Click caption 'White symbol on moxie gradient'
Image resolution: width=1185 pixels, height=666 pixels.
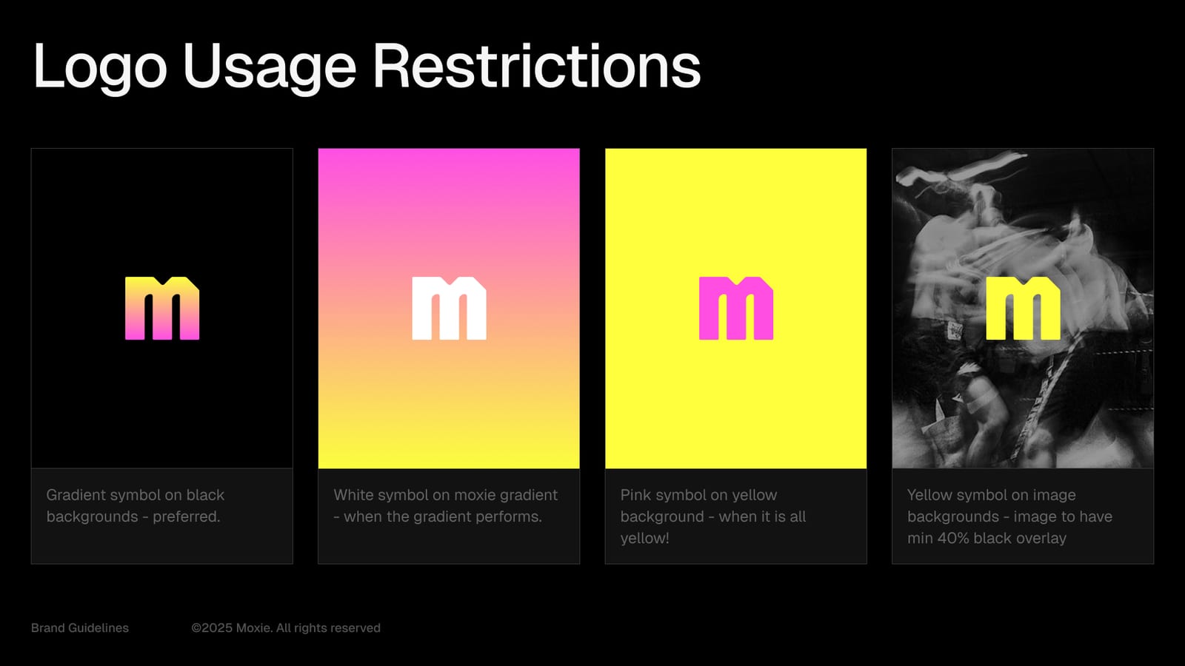click(445, 505)
